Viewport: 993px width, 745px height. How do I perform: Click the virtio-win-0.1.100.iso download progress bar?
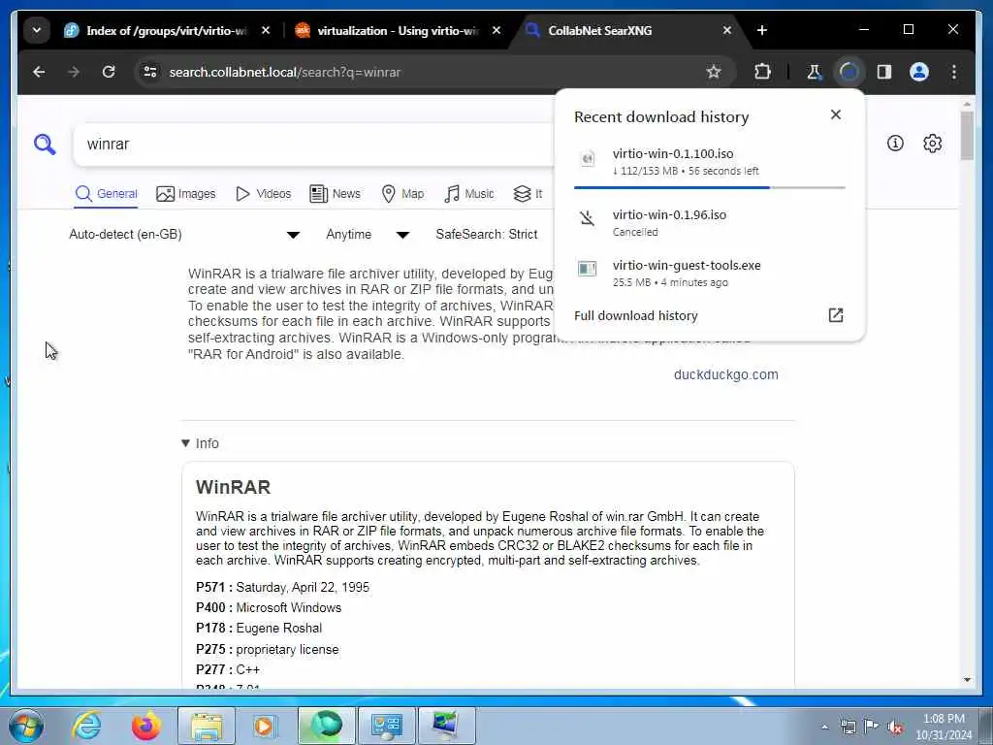709,187
